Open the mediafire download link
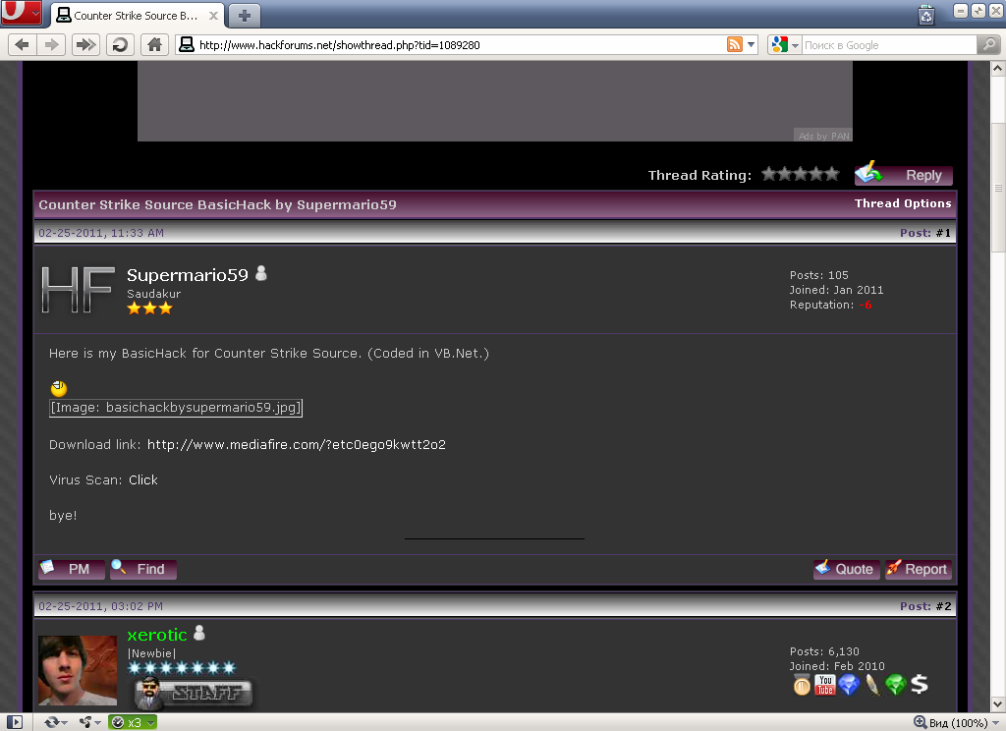This screenshot has width=1006, height=731. click(x=297, y=445)
